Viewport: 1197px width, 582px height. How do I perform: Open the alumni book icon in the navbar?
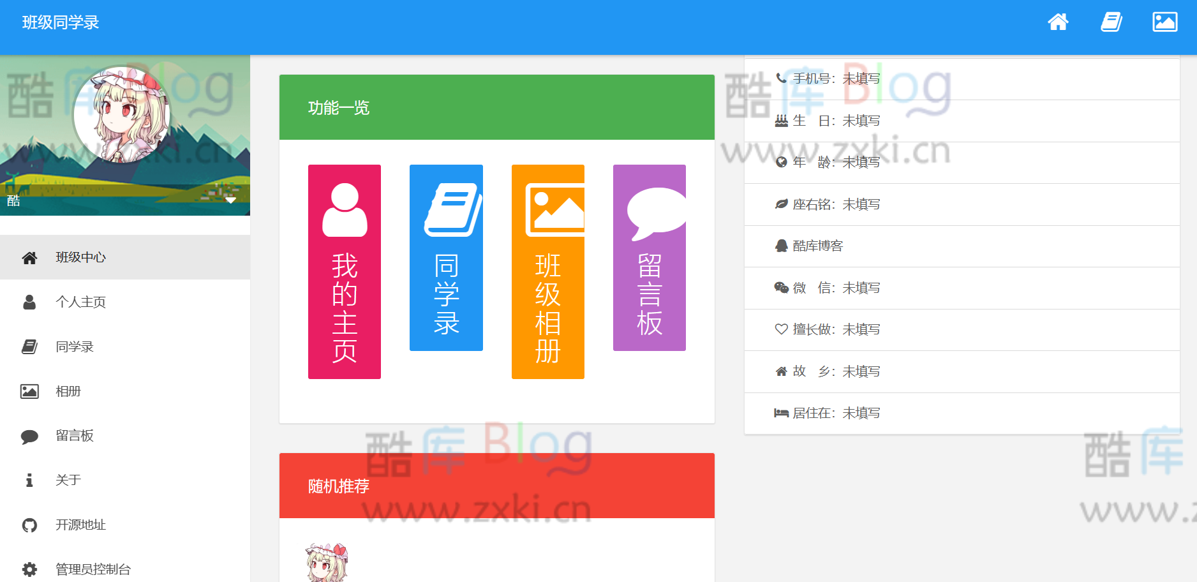pyautogui.click(x=1111, y=22)
